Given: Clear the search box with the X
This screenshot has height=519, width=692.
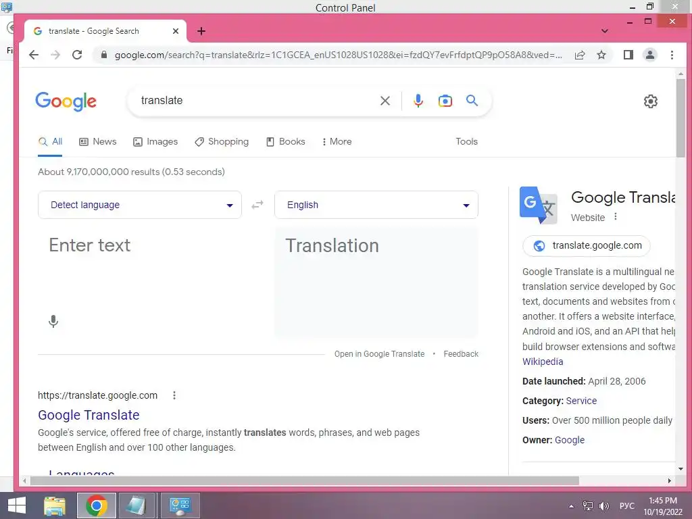Looking at the screenshot, I should point(385,101).
